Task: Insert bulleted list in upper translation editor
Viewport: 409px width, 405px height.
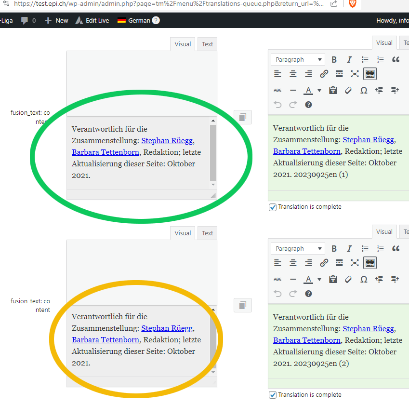Action: (x=365, y=59)
